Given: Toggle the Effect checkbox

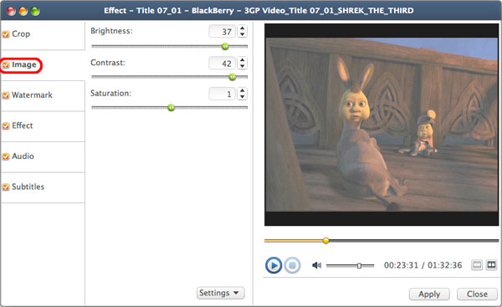Looking at the screenshot, I should [x=6, y=125].
